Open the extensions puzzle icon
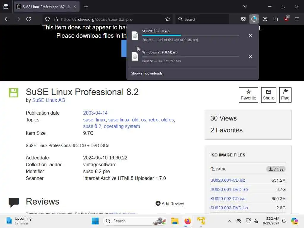Image resolution: width=304 pixels, height=228 pixels. [275, 19]
